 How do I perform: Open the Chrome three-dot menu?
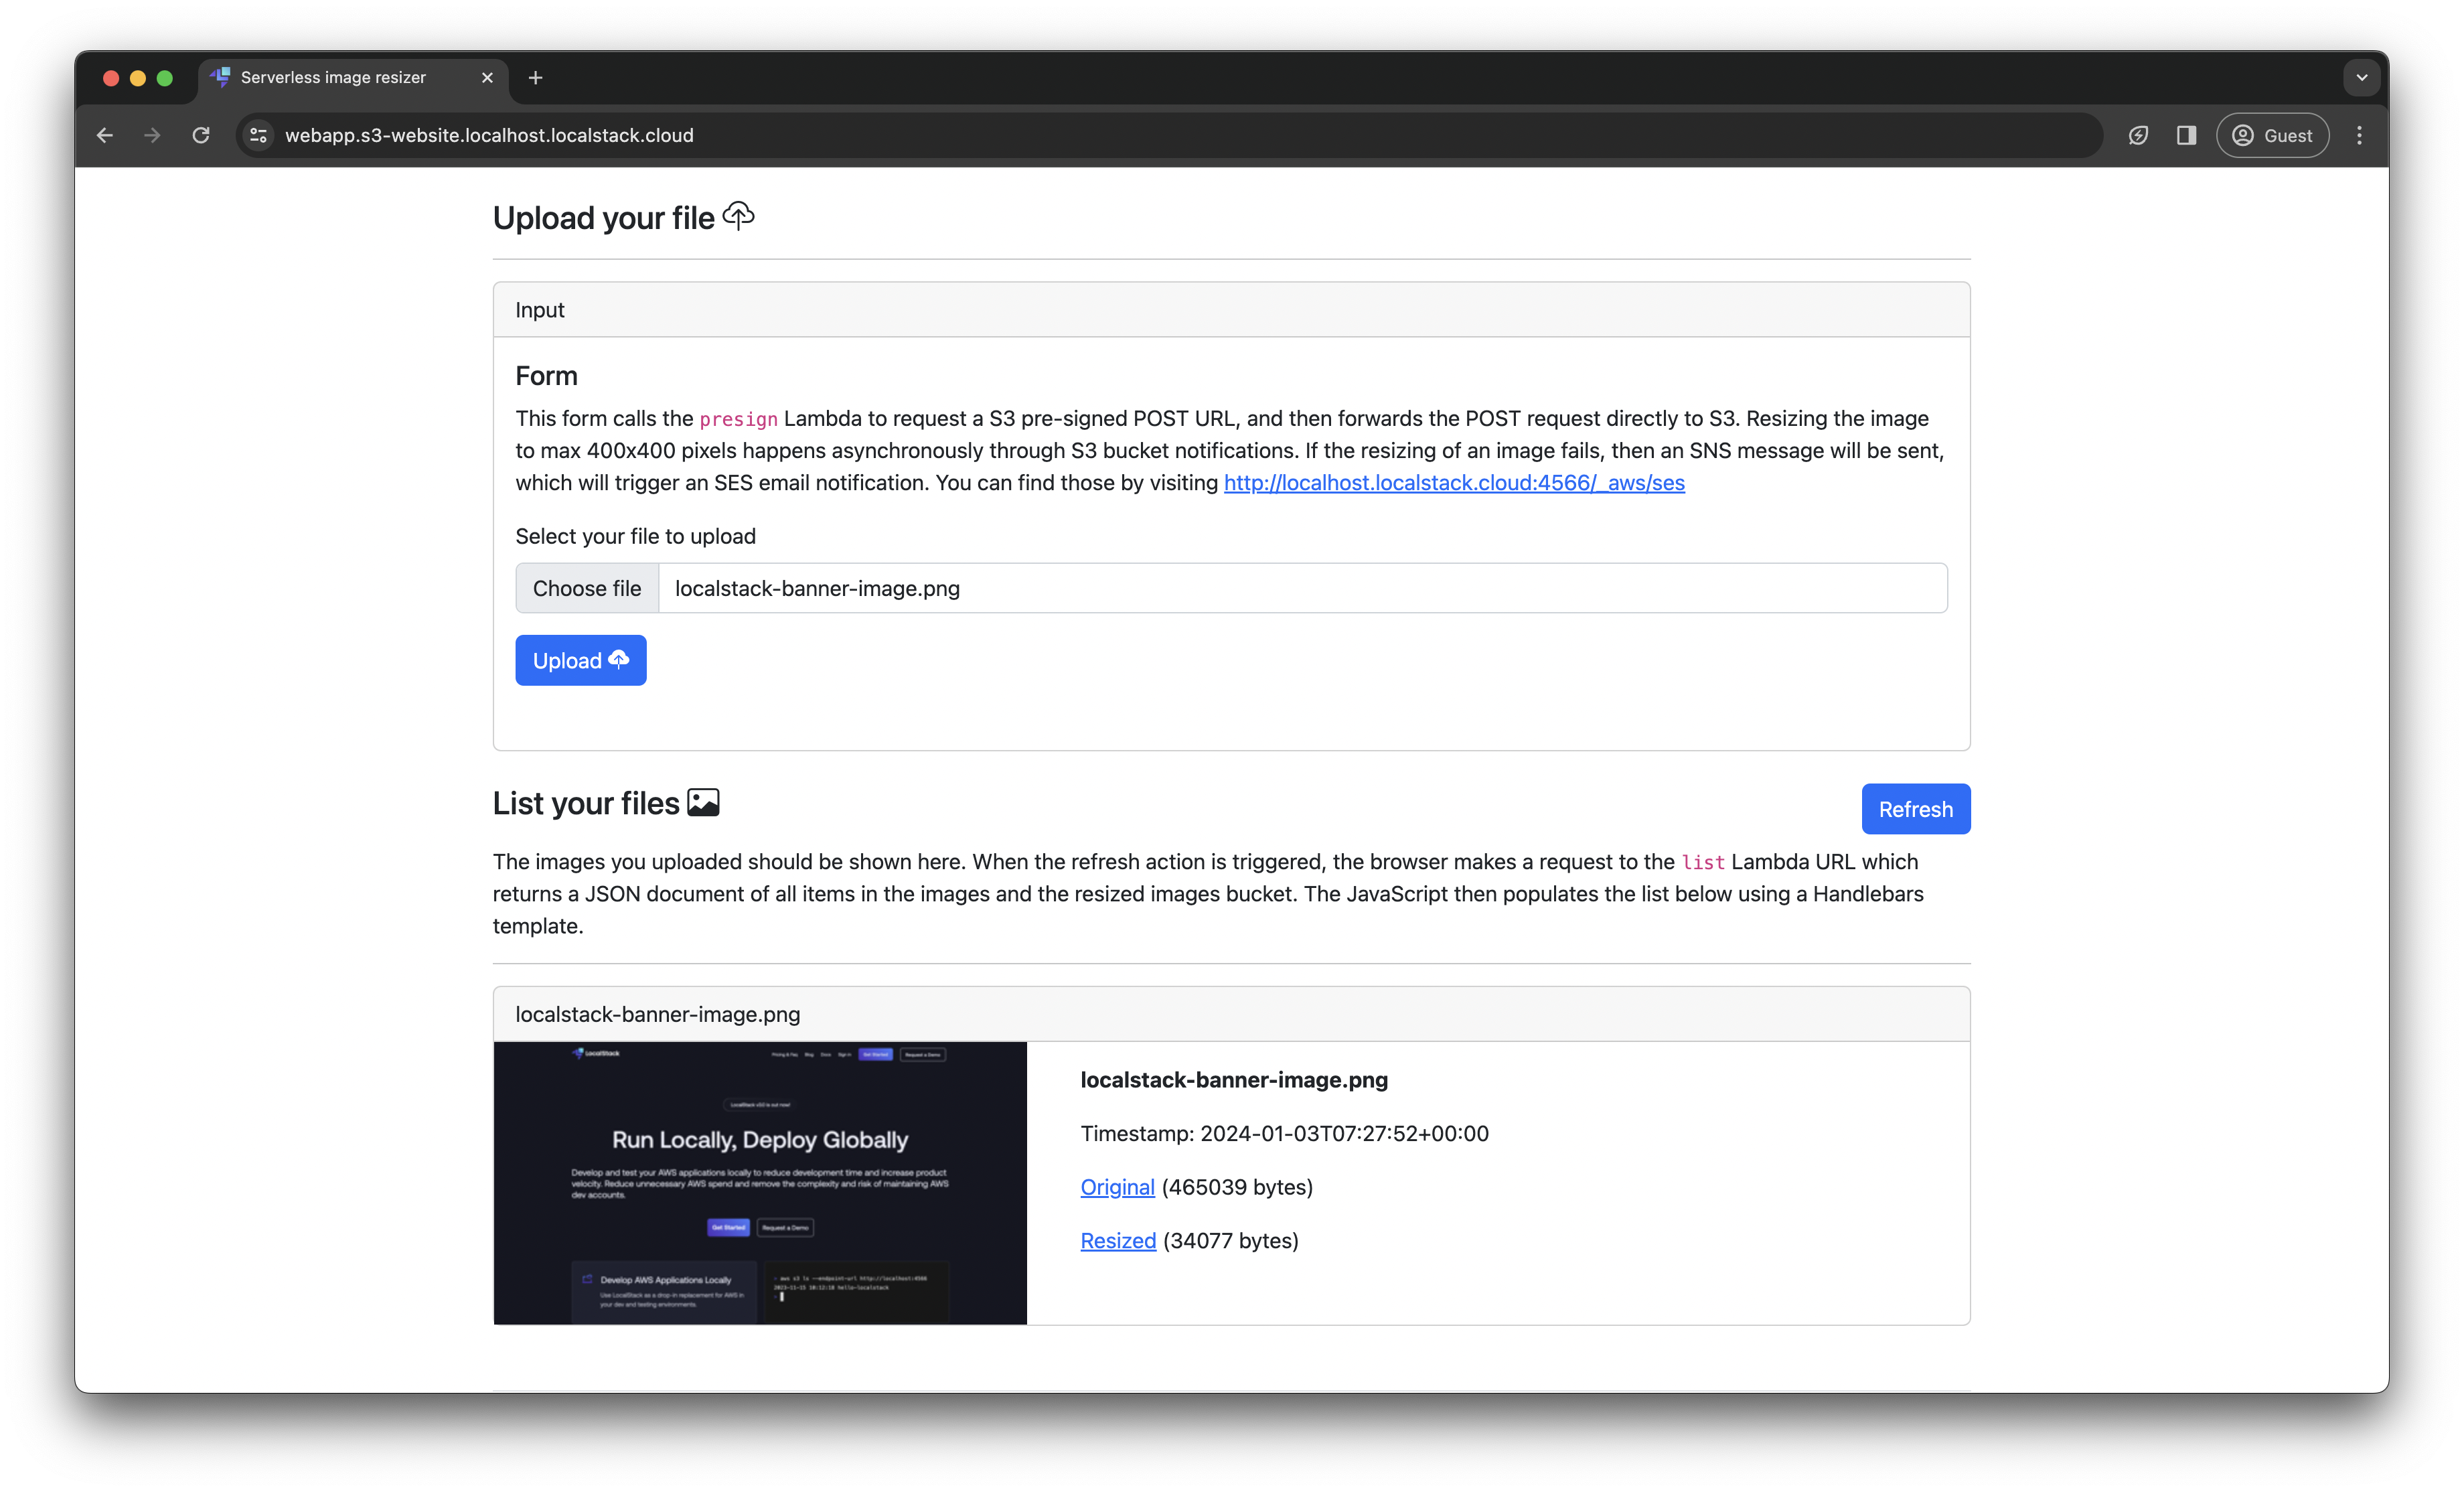point(2359,135)
